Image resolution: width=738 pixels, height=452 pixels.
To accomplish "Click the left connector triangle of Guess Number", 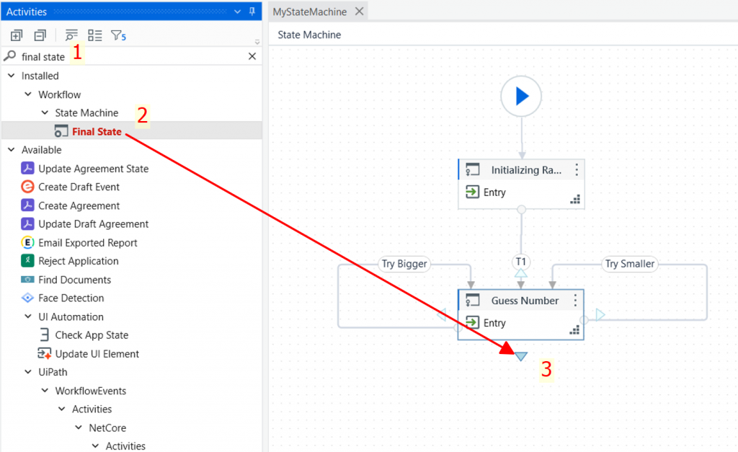I will click(x=442, y=314).
